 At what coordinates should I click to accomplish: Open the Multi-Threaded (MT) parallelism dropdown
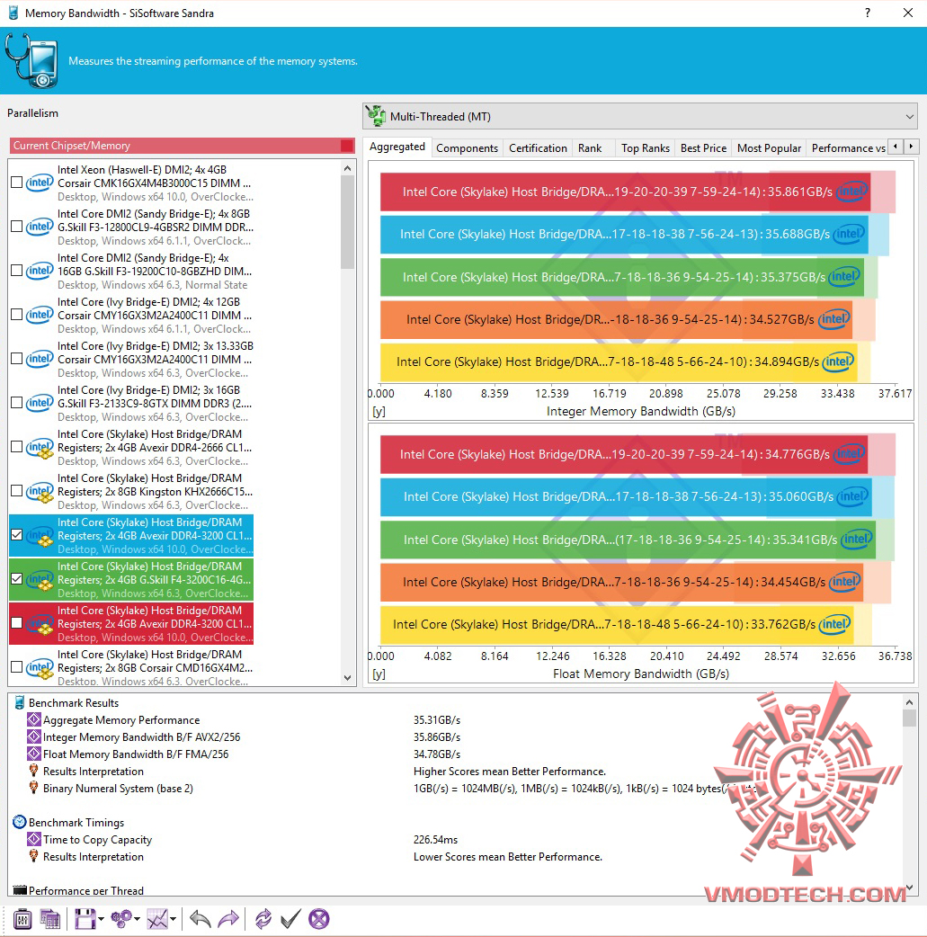coord(640,117)
